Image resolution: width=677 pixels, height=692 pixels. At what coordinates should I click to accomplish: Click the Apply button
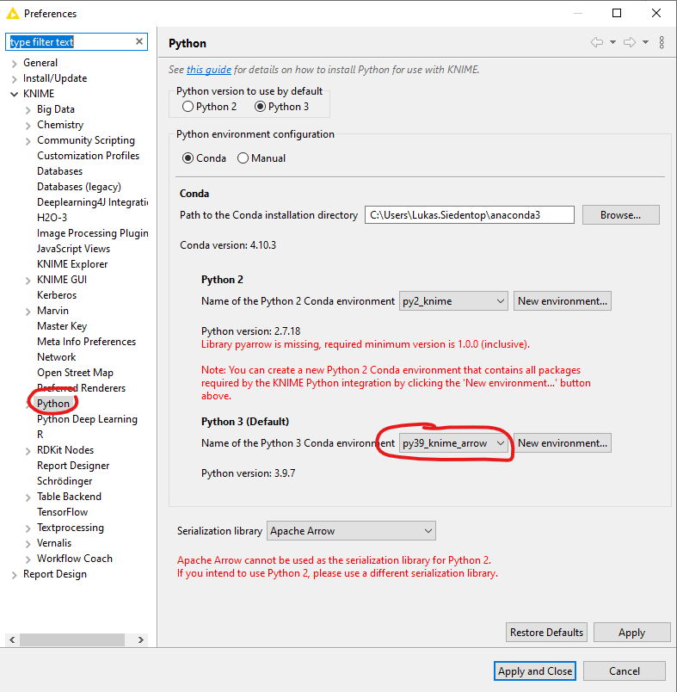tap(631, 633)
